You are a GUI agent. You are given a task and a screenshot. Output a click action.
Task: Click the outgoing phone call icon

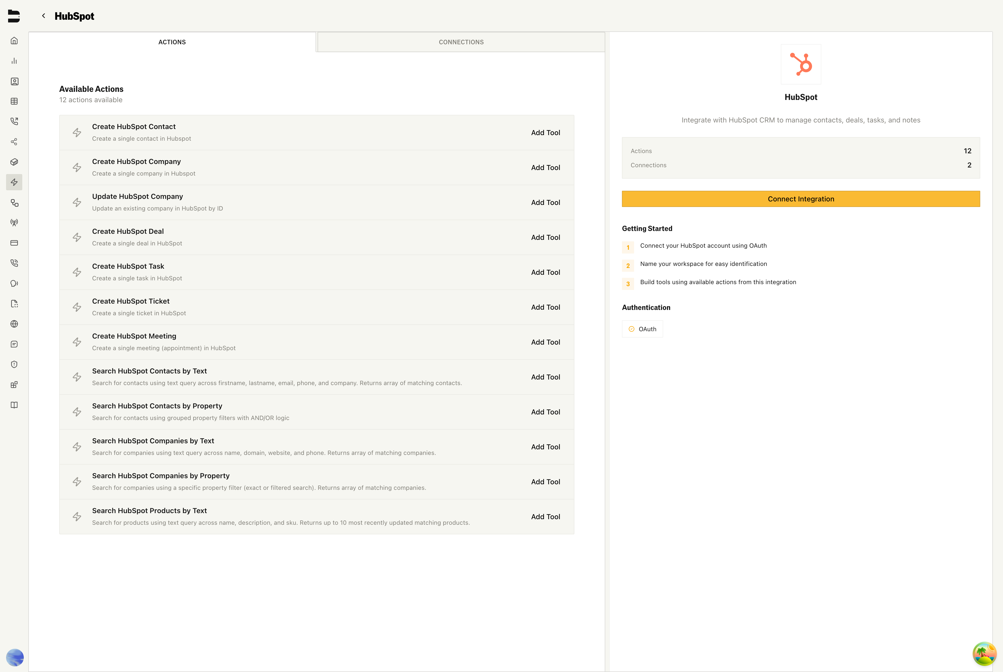14,121
